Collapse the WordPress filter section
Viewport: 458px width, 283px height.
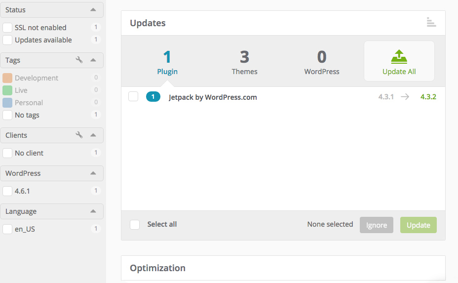(93, 173)
